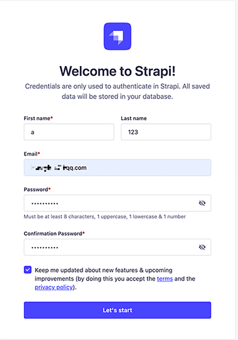238x340 pixels.
Task: Open the privacy policy link
Action: 54,287
